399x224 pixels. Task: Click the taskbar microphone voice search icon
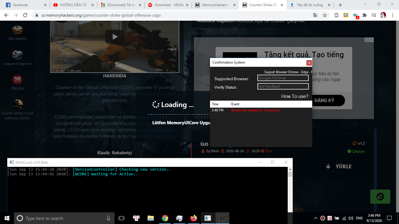(108, 218)
